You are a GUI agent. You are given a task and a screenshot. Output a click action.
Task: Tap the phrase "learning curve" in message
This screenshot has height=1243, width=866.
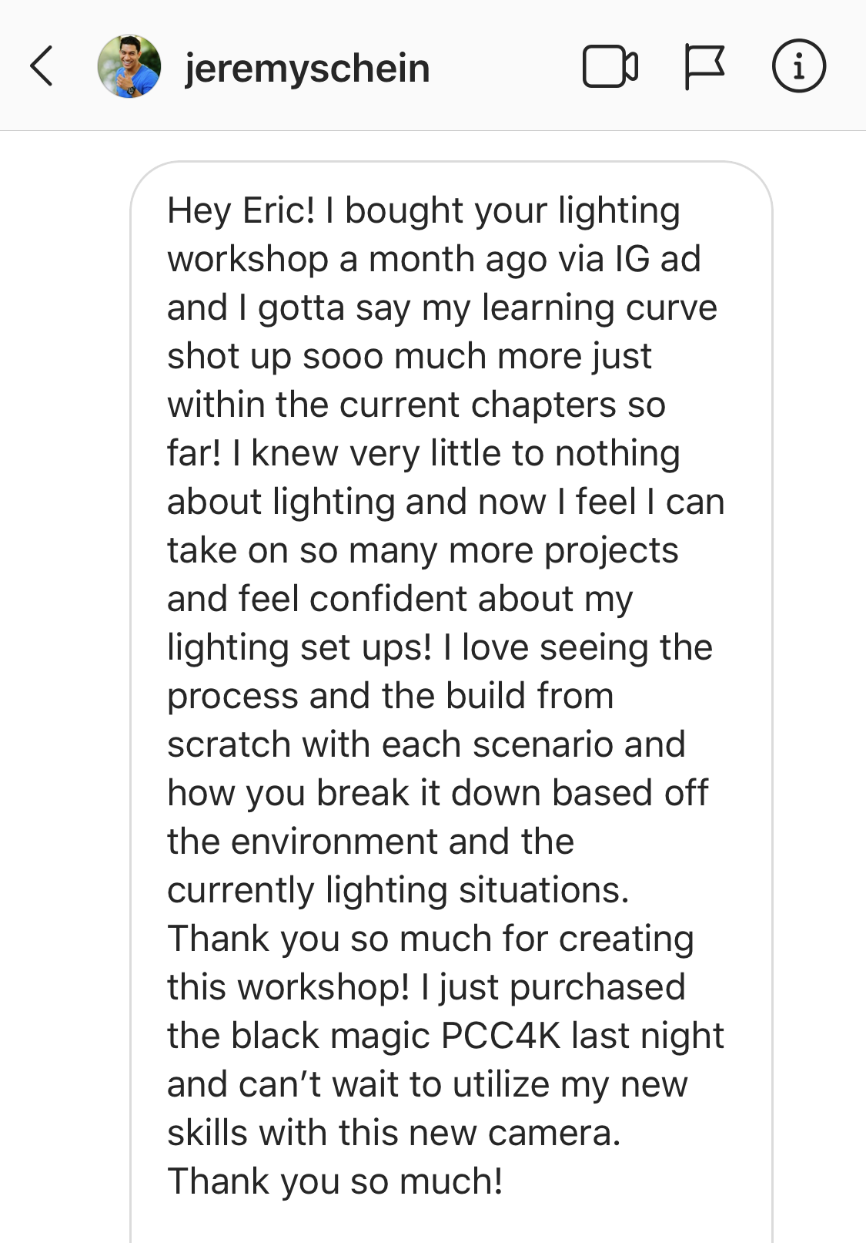pos(600,308)
